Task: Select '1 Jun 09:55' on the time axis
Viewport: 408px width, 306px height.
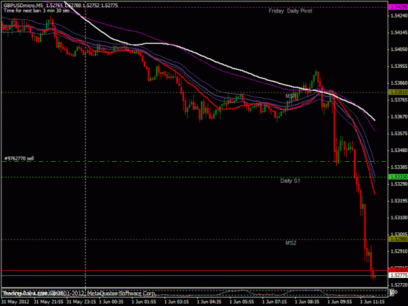Action: coord(339,302)
